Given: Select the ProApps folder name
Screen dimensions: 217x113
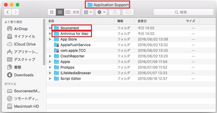Looking at the screenshot, I should click(67, 67).
